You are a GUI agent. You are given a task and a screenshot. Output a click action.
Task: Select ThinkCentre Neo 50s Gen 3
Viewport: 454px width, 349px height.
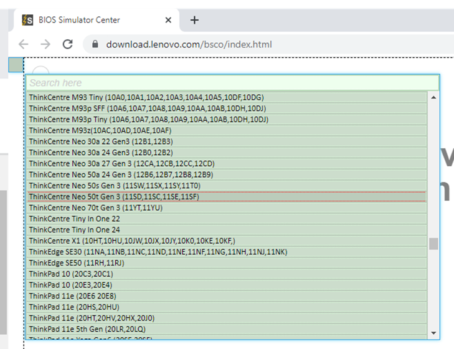(x=227, y=186)
